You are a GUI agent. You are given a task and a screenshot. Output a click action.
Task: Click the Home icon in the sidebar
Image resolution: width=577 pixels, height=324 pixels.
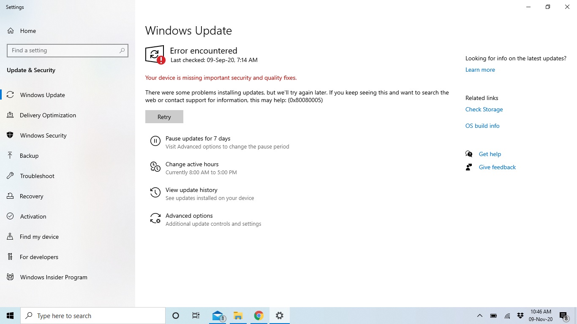[x=11, y=31]
